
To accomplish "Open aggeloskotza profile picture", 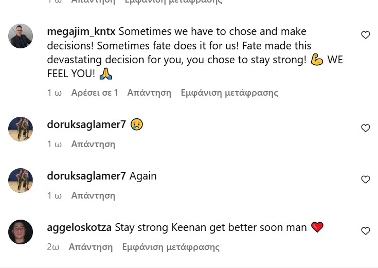I will coord(21,232).
